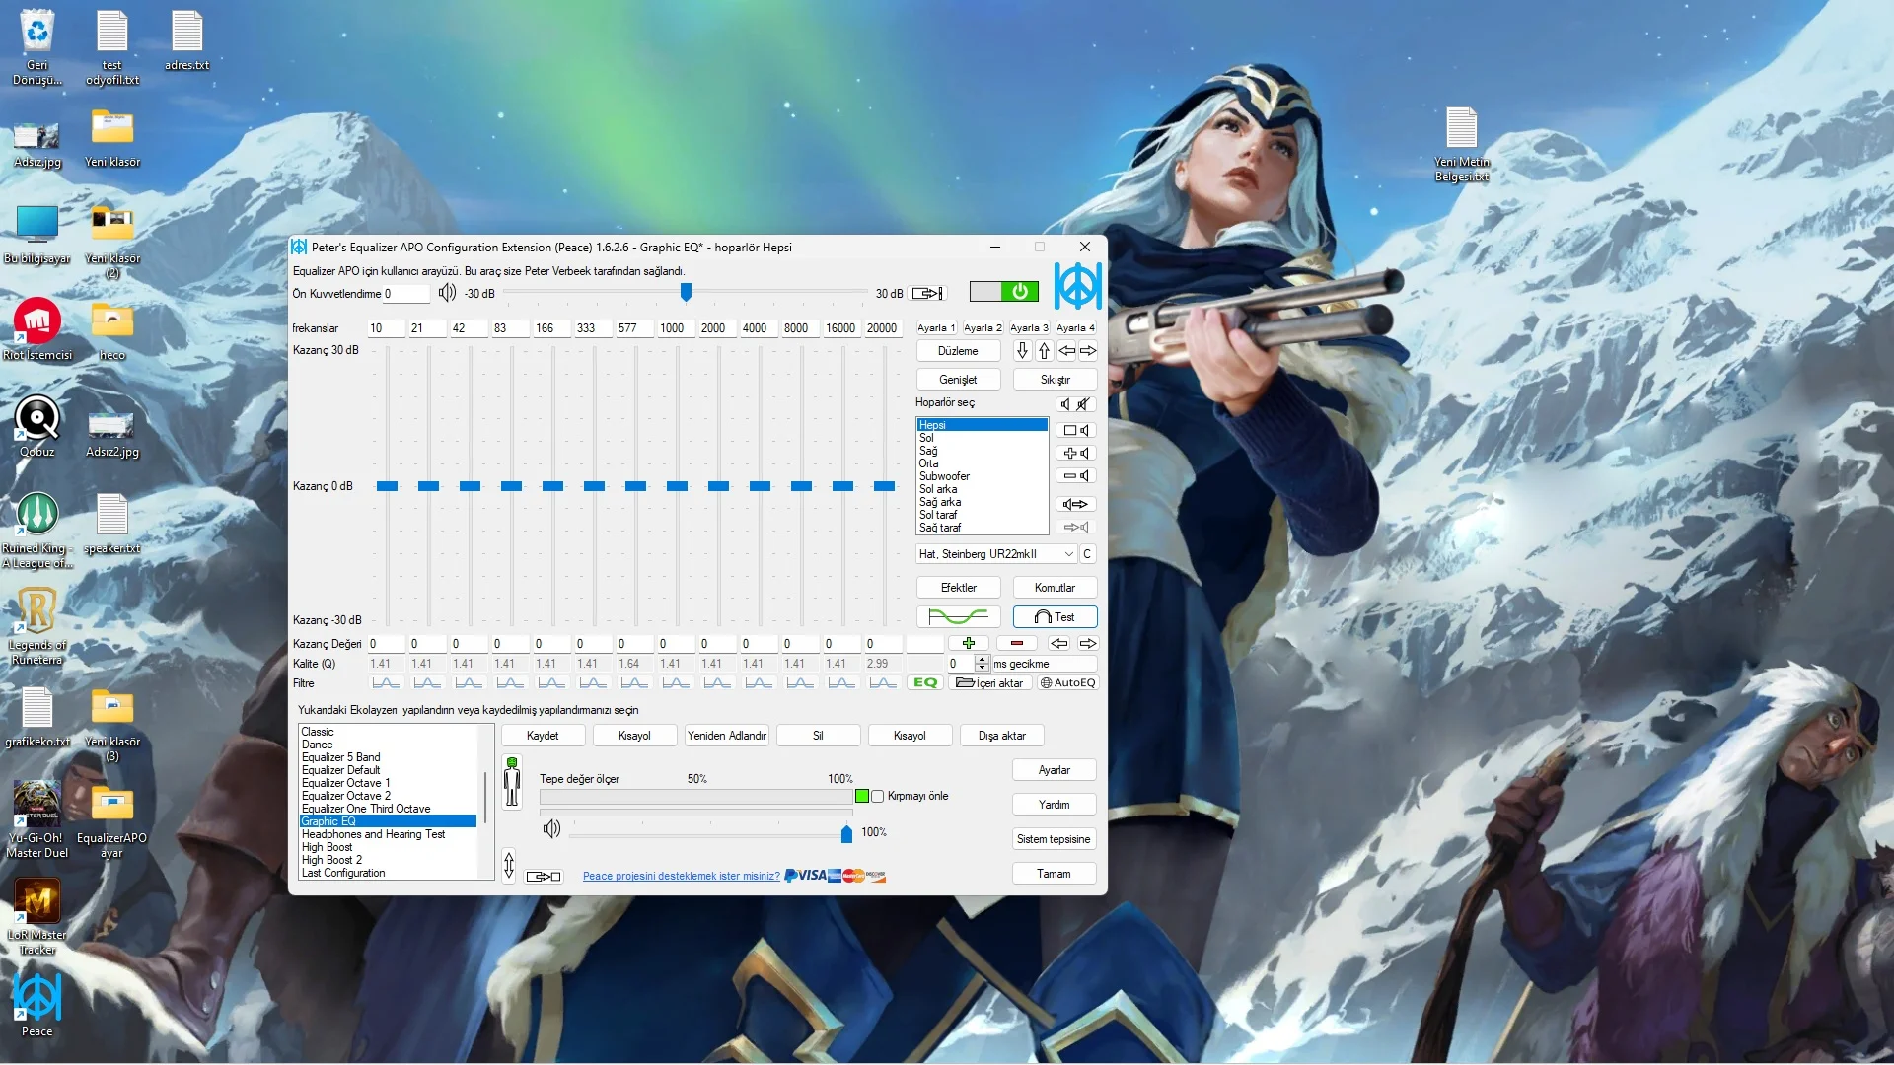This screenshot has height=1065, width=1894.
Task: Click the filter shape icon under 20000 Hz
Action: [883, 683]
